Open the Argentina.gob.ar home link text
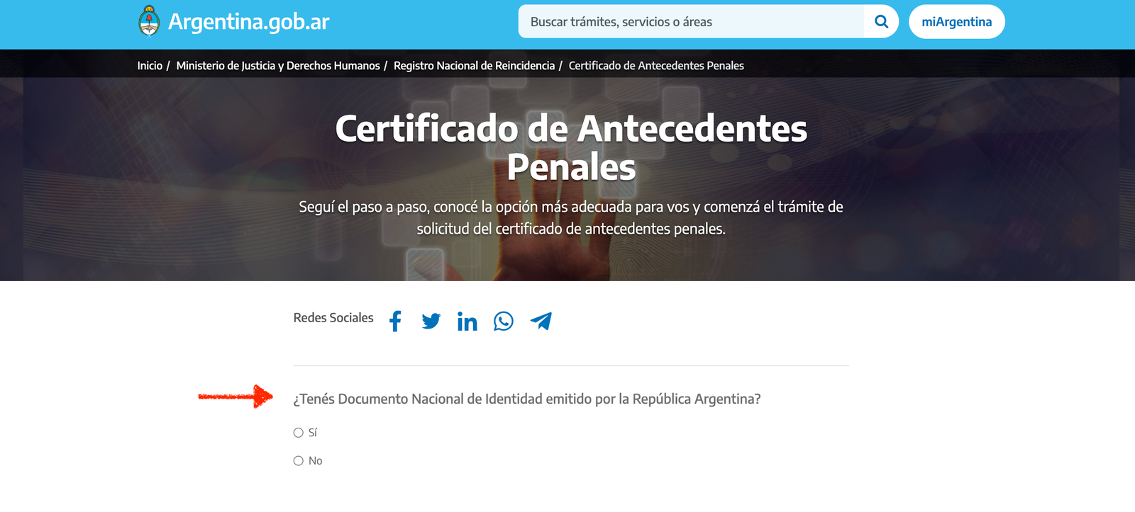 coord(248,22)
